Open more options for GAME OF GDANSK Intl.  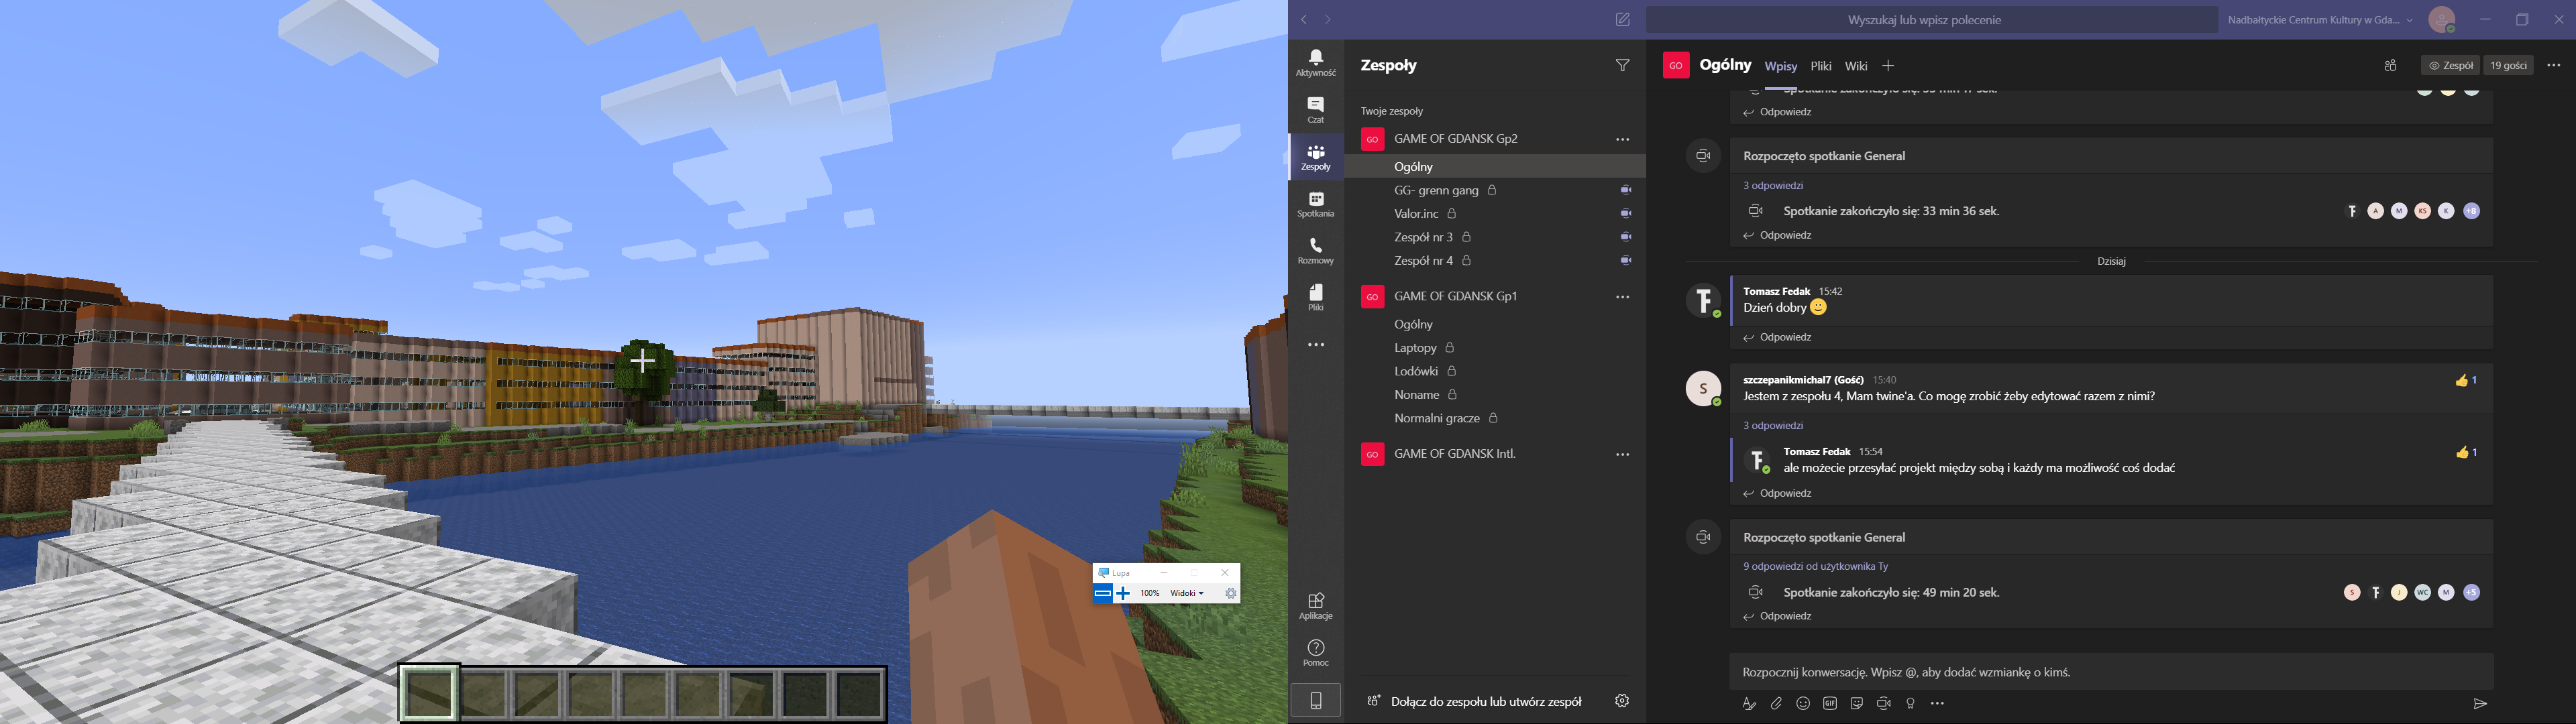coord(1623,454)
